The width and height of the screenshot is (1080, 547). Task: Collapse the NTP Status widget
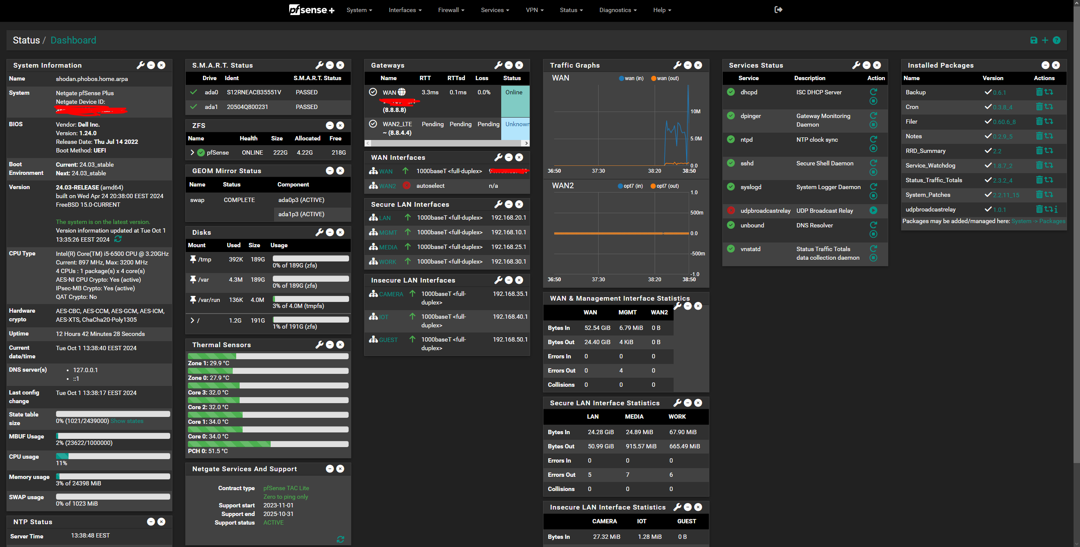click(x=151, y=522)
